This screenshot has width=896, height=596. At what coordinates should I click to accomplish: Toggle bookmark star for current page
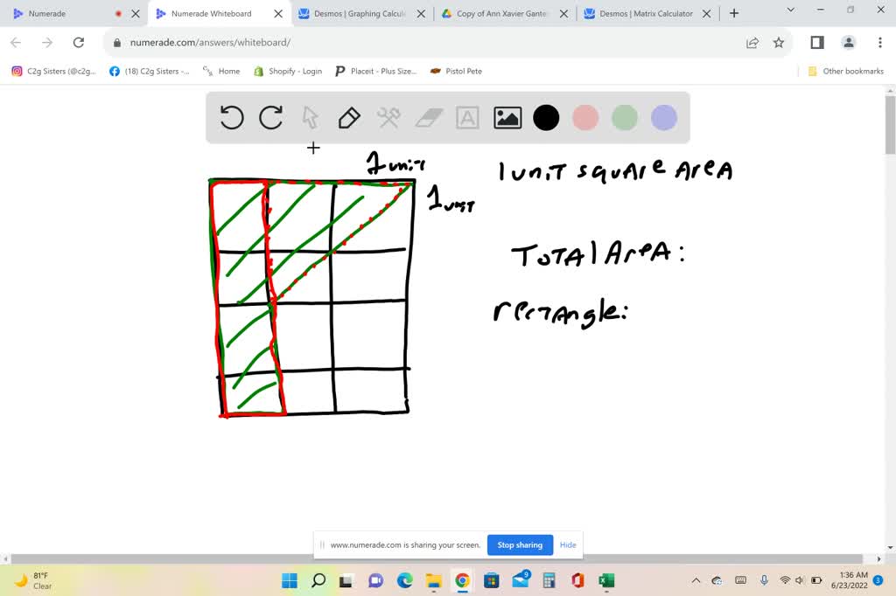coord(779,42)
